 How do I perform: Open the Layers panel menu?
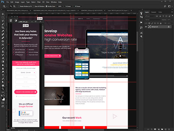coord(172,12)
